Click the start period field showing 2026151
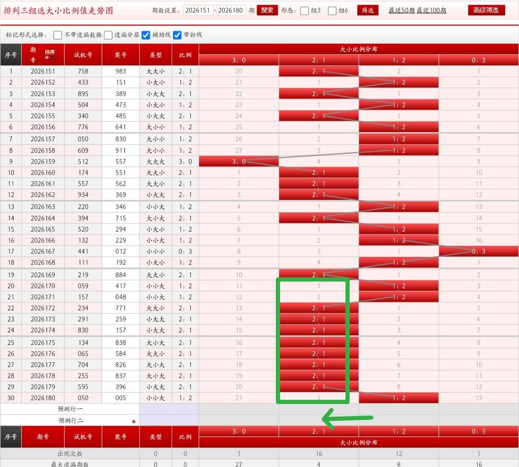The image size is (519, 467). 198,10
